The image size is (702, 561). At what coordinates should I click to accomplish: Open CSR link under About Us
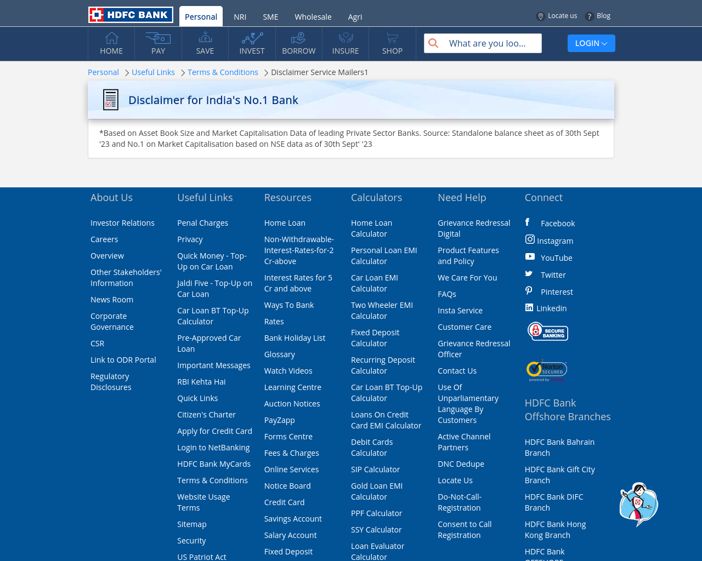point(97,344)
